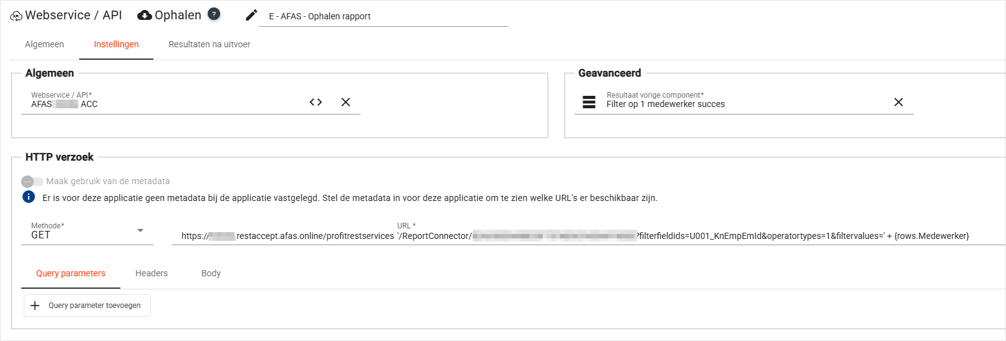Open the Webservice / API selection field
The height and width of the screenshot is (341, 1006).
(x=162, y=104)
